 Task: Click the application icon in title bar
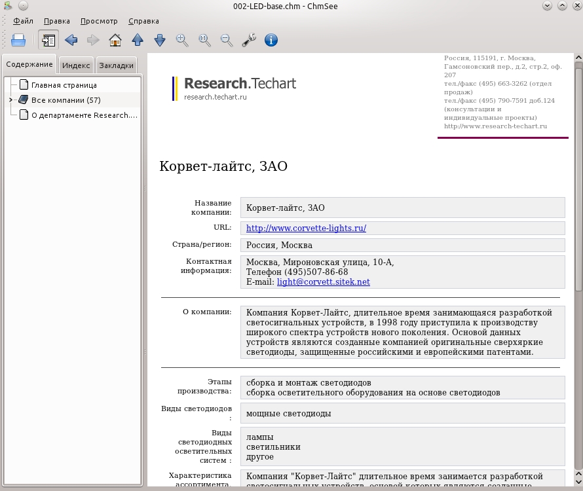[x=7, y=6]
